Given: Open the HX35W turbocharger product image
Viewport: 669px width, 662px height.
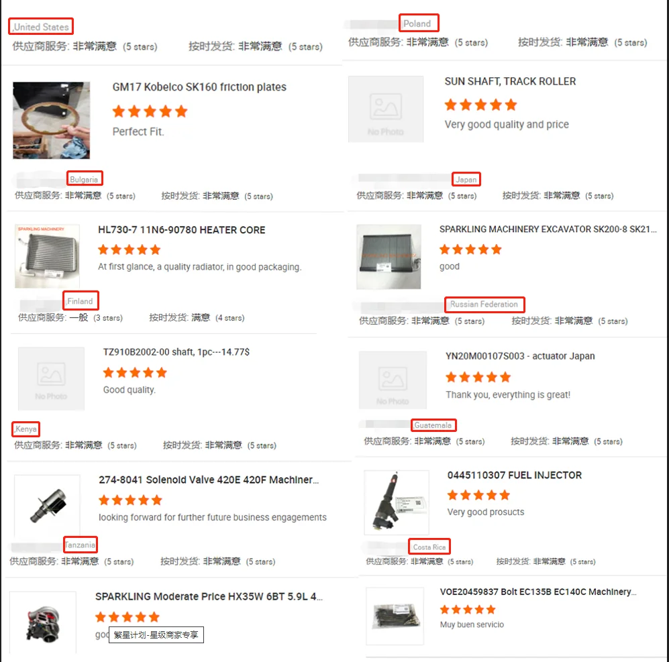Looking at the screenshot, I should coord(43,622).
